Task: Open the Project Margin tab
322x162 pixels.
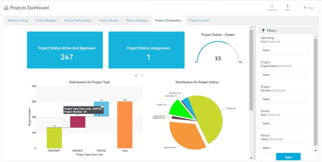Action: 109,20
